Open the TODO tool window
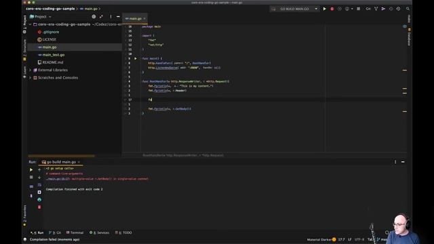The height and width of the screenshot is (244, 434). 123,232
